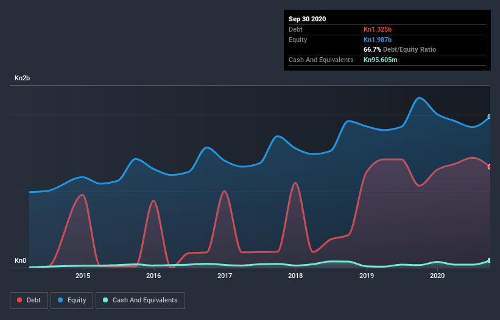Toggle Cash And Equivalents legend button

click(140, 301)
